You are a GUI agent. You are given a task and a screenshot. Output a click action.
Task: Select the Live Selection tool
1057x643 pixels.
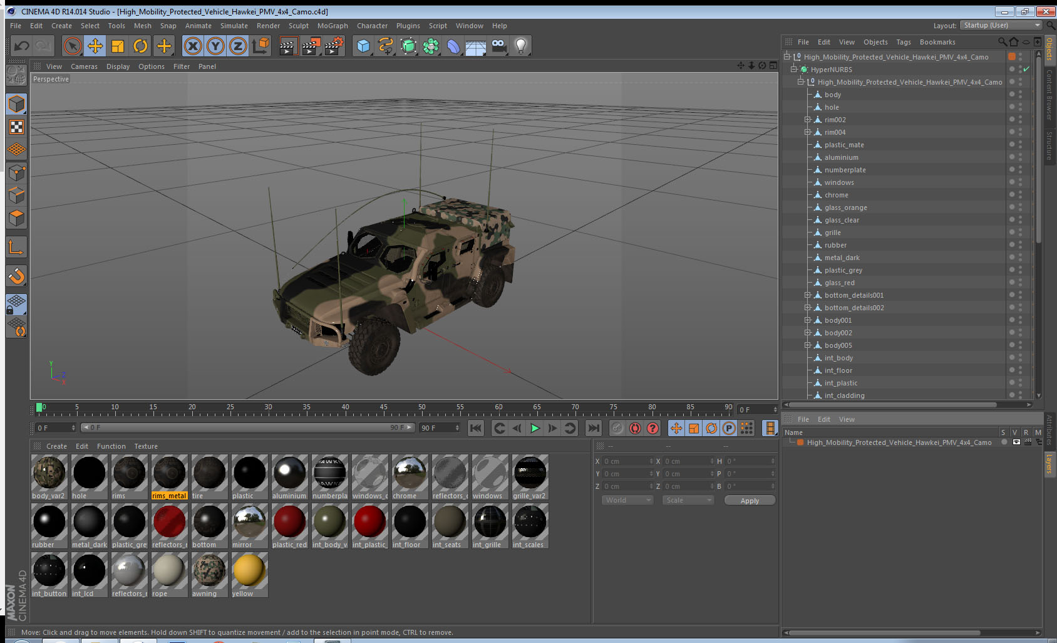pyautogui.click(x=73, y=46)
